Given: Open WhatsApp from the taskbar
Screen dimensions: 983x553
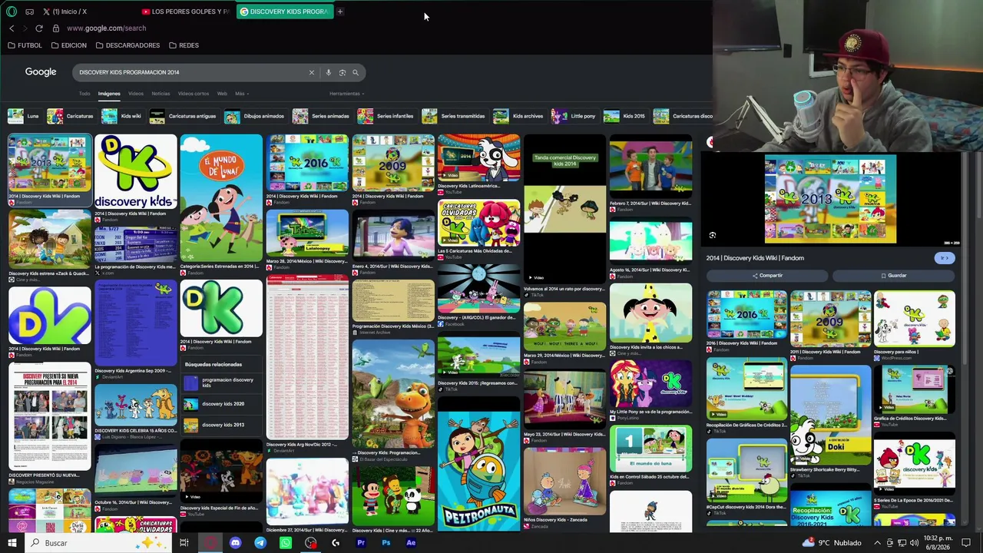Looking at the screenshot, I should pyautogui.click(x=286, y=543).
